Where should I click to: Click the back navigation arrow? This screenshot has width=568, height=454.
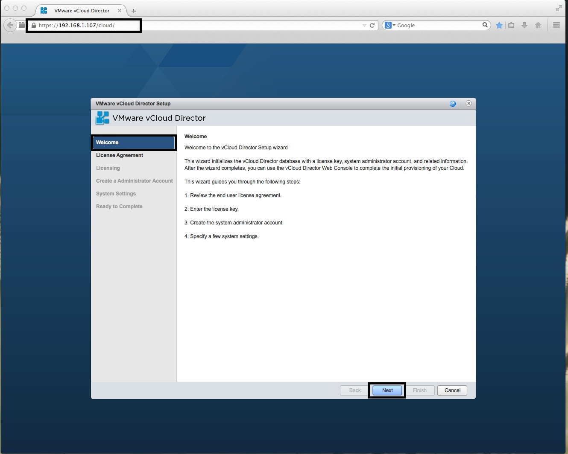10,25
